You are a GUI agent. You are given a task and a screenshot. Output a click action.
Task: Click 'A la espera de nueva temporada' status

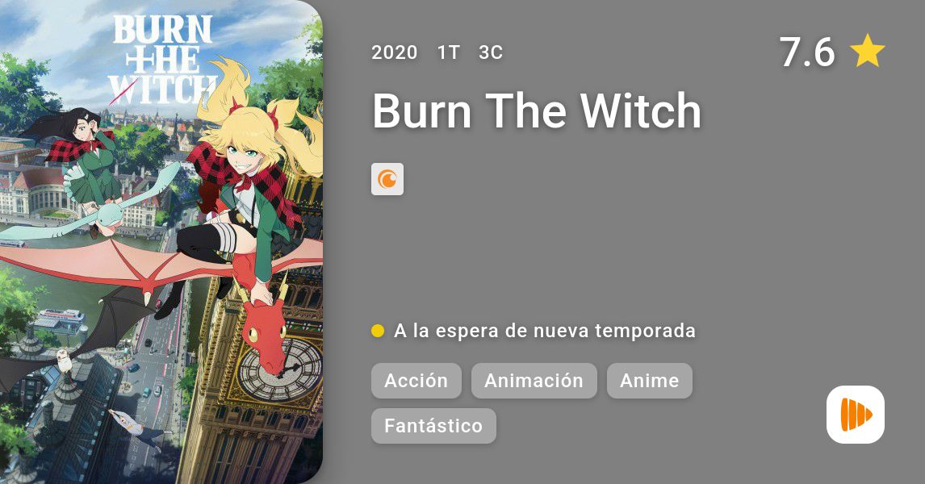(x=545, y=332)
